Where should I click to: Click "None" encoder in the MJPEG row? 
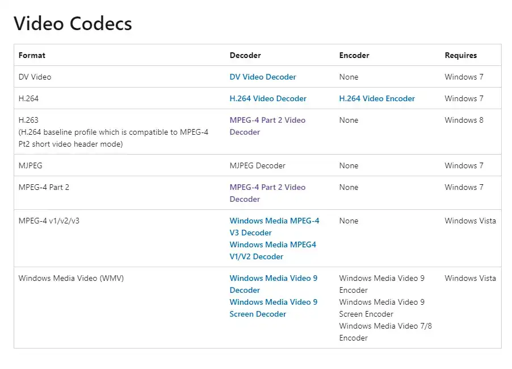(349, 165)
